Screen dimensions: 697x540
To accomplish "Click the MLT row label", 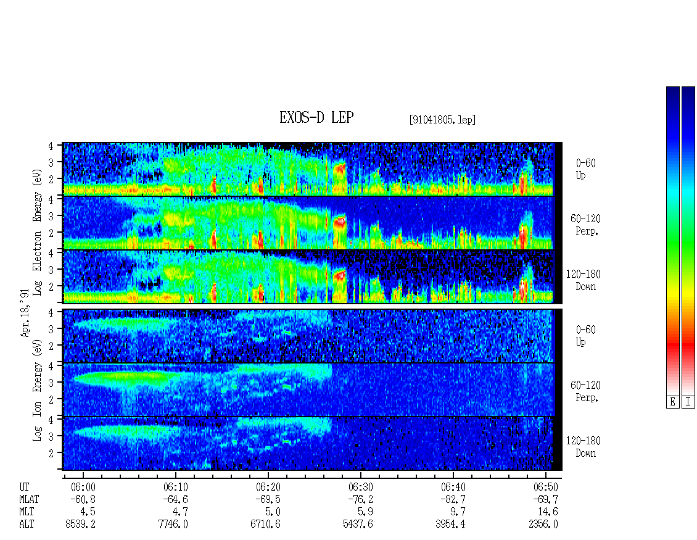I will 27,512.
